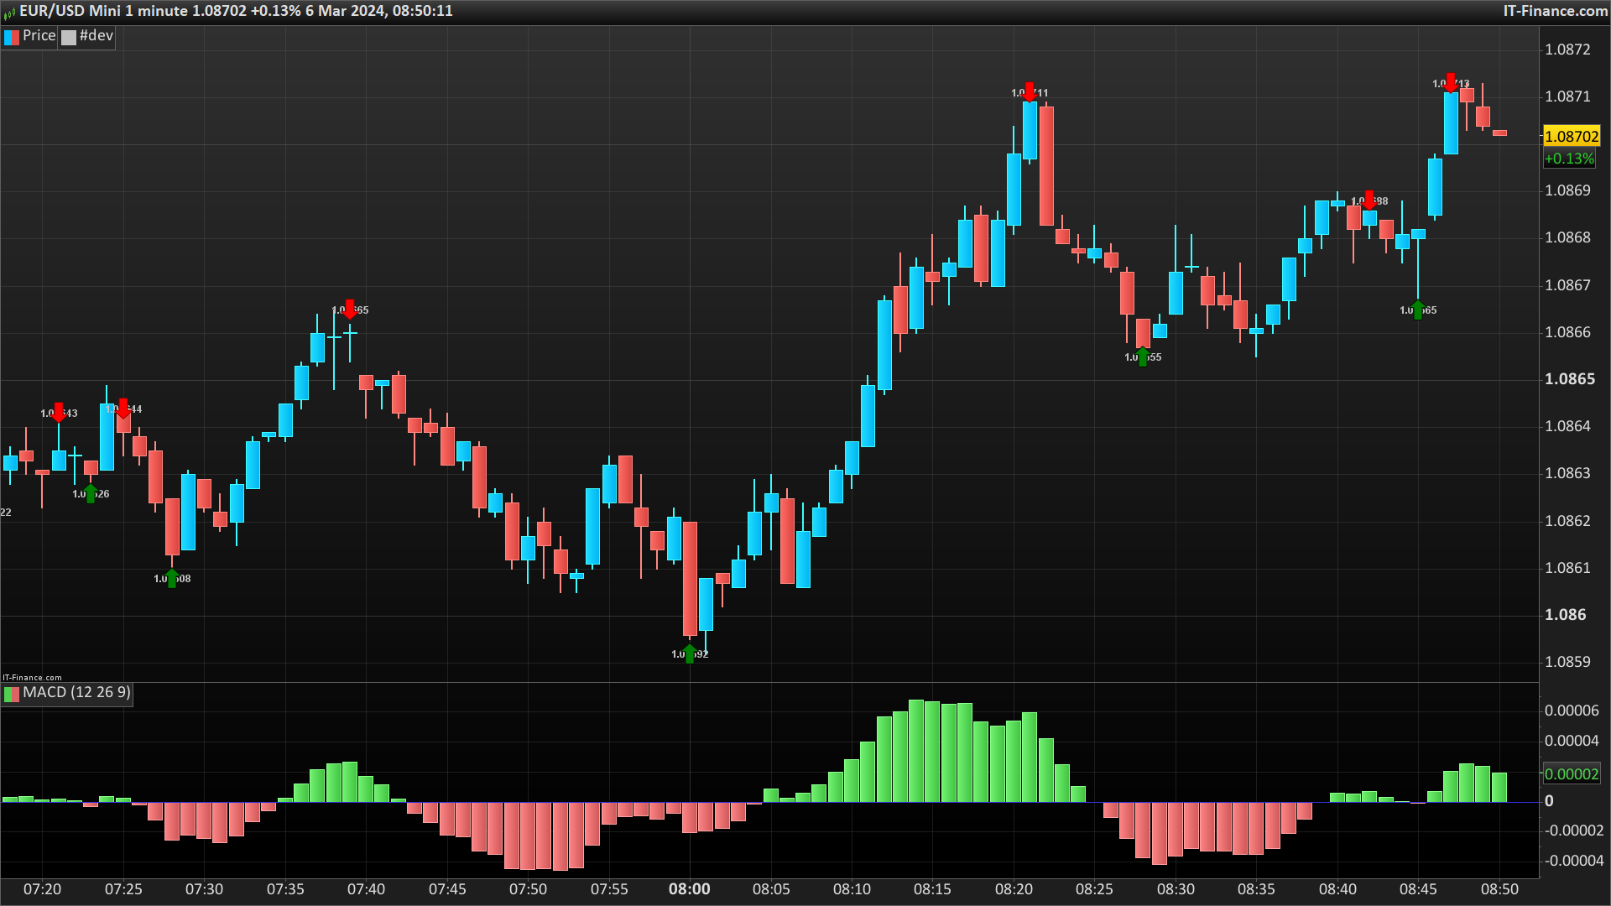Click the red sell arrow near 08:42
The height and width of the screenshot is (906, 1611).
1369,200
